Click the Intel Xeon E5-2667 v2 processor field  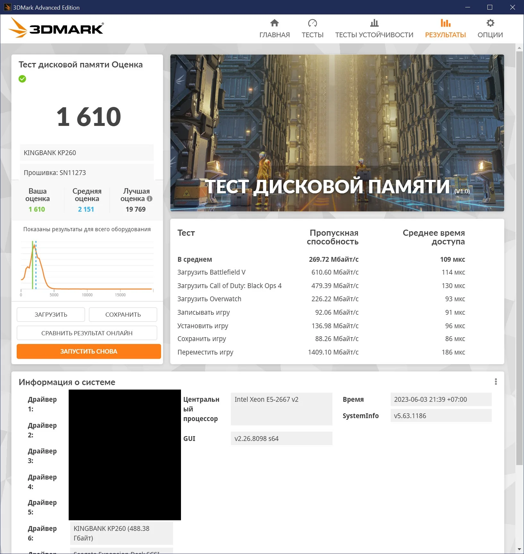(x=281, y=409)
